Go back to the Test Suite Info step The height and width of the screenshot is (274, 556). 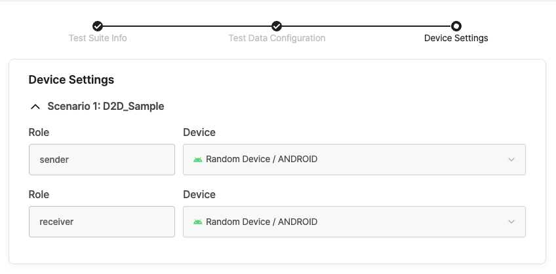click(x=98, y=38)
